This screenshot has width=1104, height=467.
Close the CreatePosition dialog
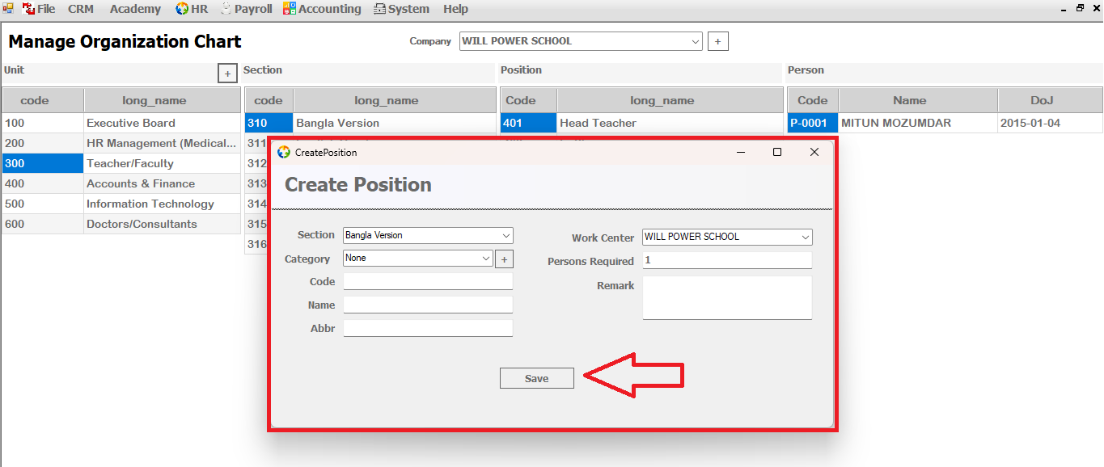814,152
